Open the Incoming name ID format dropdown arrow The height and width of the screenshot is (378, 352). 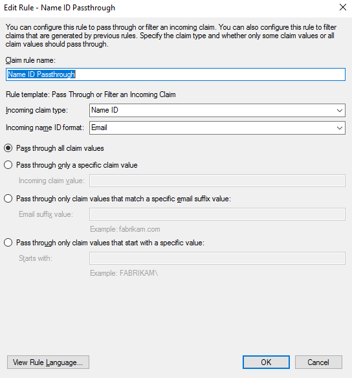pyautogui.click(x=340, y=128)
